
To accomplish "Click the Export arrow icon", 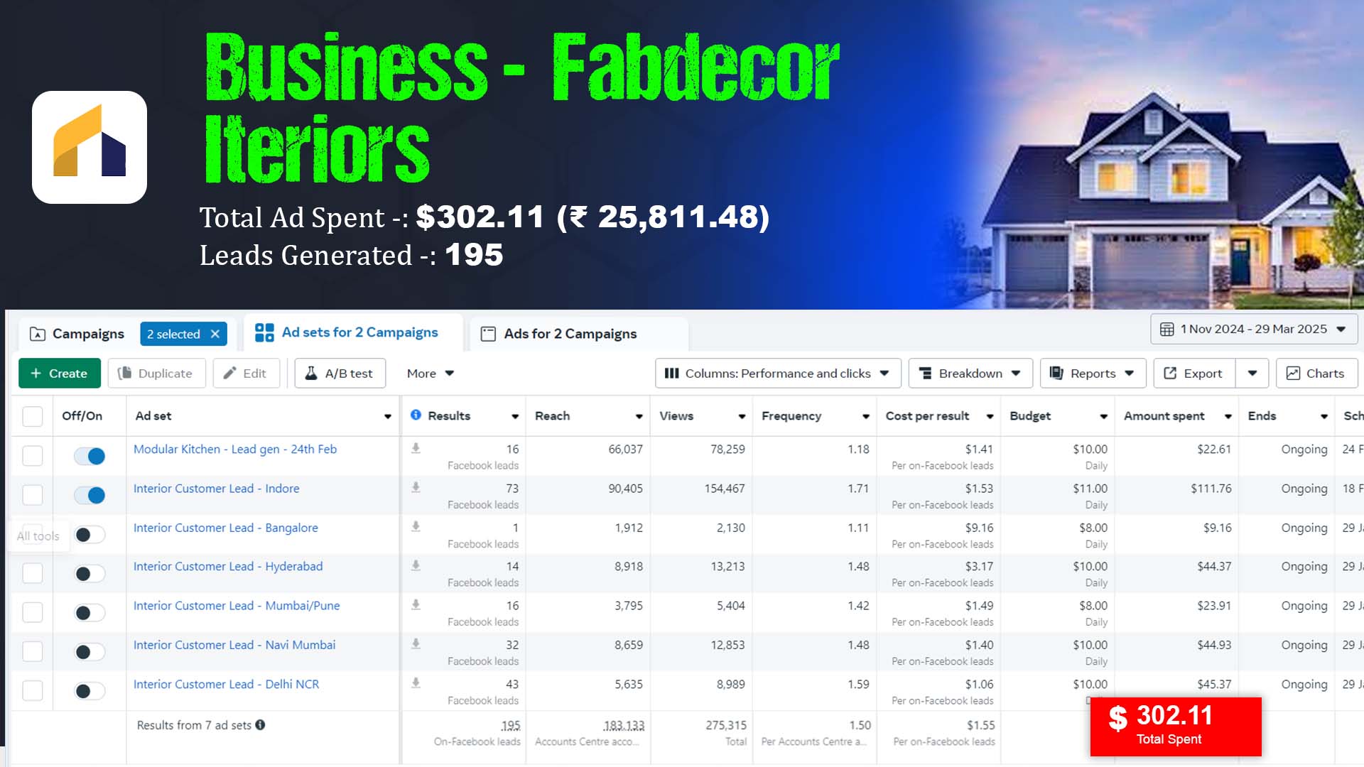I will pos(1170,374).
